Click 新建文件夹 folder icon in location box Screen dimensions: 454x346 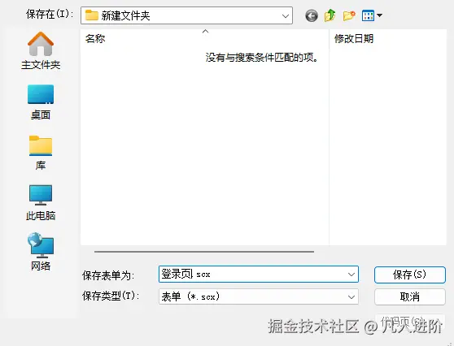91,15
